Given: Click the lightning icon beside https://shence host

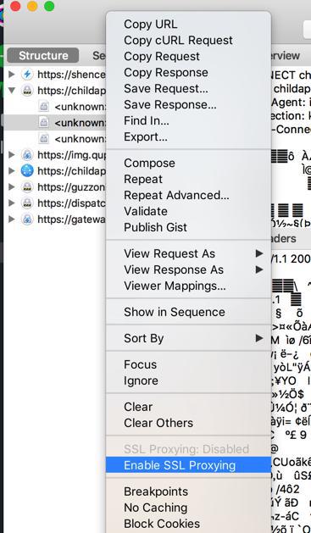Looking at the screenshot, I should tap(27, 74).
